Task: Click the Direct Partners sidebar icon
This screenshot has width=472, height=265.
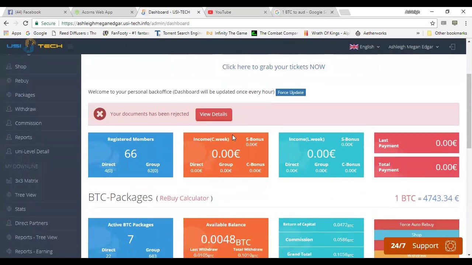Action: 8,223
